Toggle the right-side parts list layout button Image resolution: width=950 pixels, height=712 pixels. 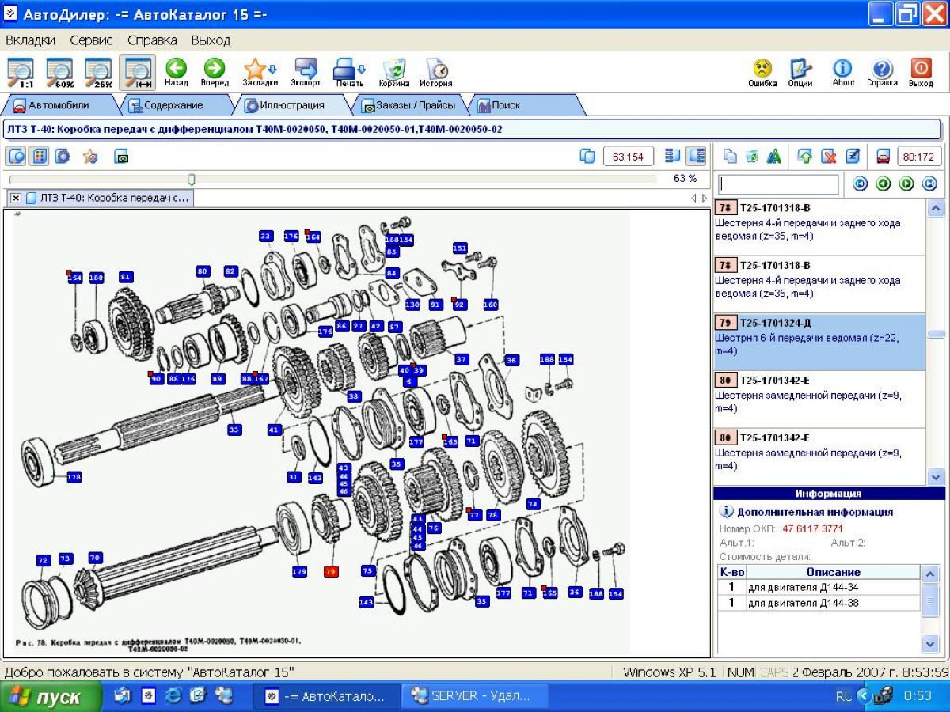coord(696,157)
